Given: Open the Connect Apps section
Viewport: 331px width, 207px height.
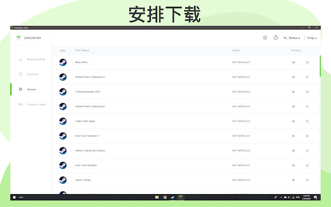Looking at the screenshot, I should pos(32,105).
